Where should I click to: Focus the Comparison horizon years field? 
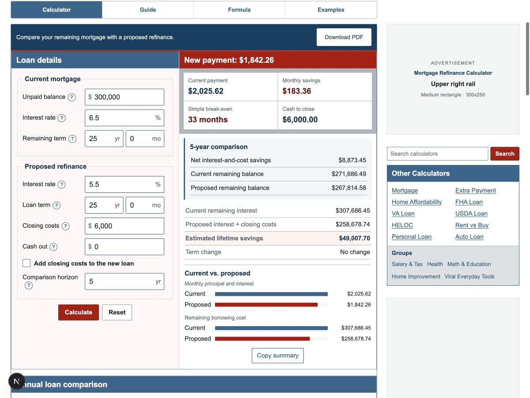pyautogui.click(x=125, y=282)
